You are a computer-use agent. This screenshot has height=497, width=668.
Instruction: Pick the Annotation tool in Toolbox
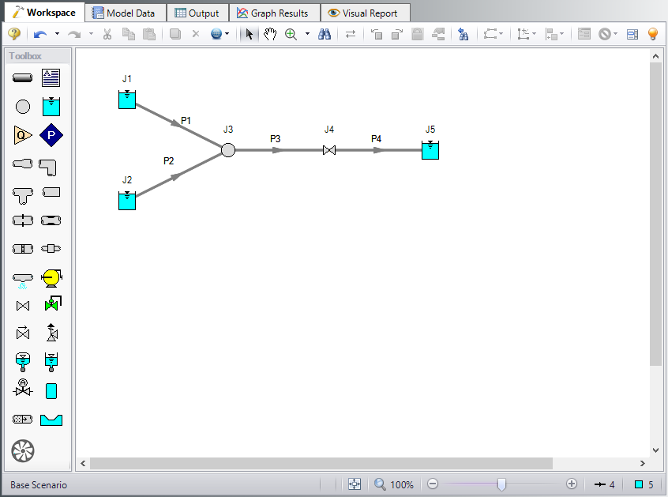[x=51, y=77]
